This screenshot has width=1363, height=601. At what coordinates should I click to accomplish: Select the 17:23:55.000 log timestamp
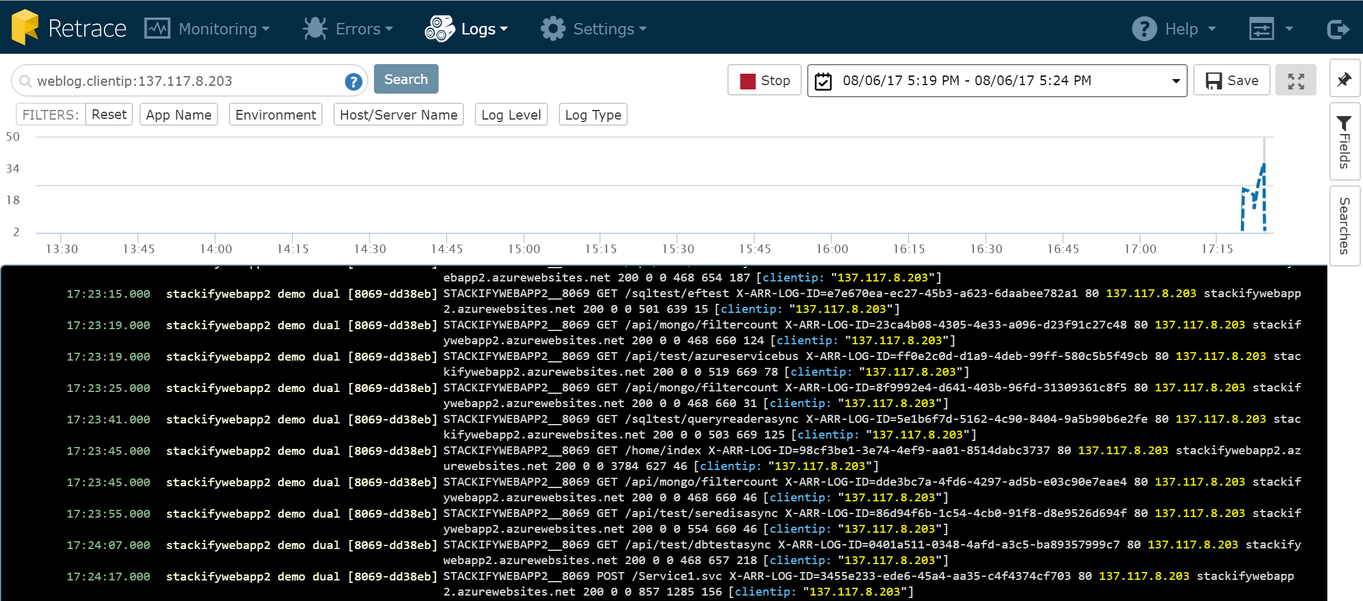click(108, 514)
